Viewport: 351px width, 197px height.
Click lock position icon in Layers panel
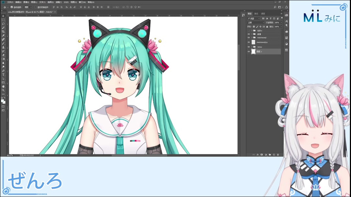coord(260,27)
